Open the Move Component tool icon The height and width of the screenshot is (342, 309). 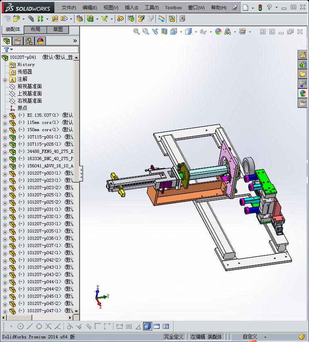click(64, 19)
